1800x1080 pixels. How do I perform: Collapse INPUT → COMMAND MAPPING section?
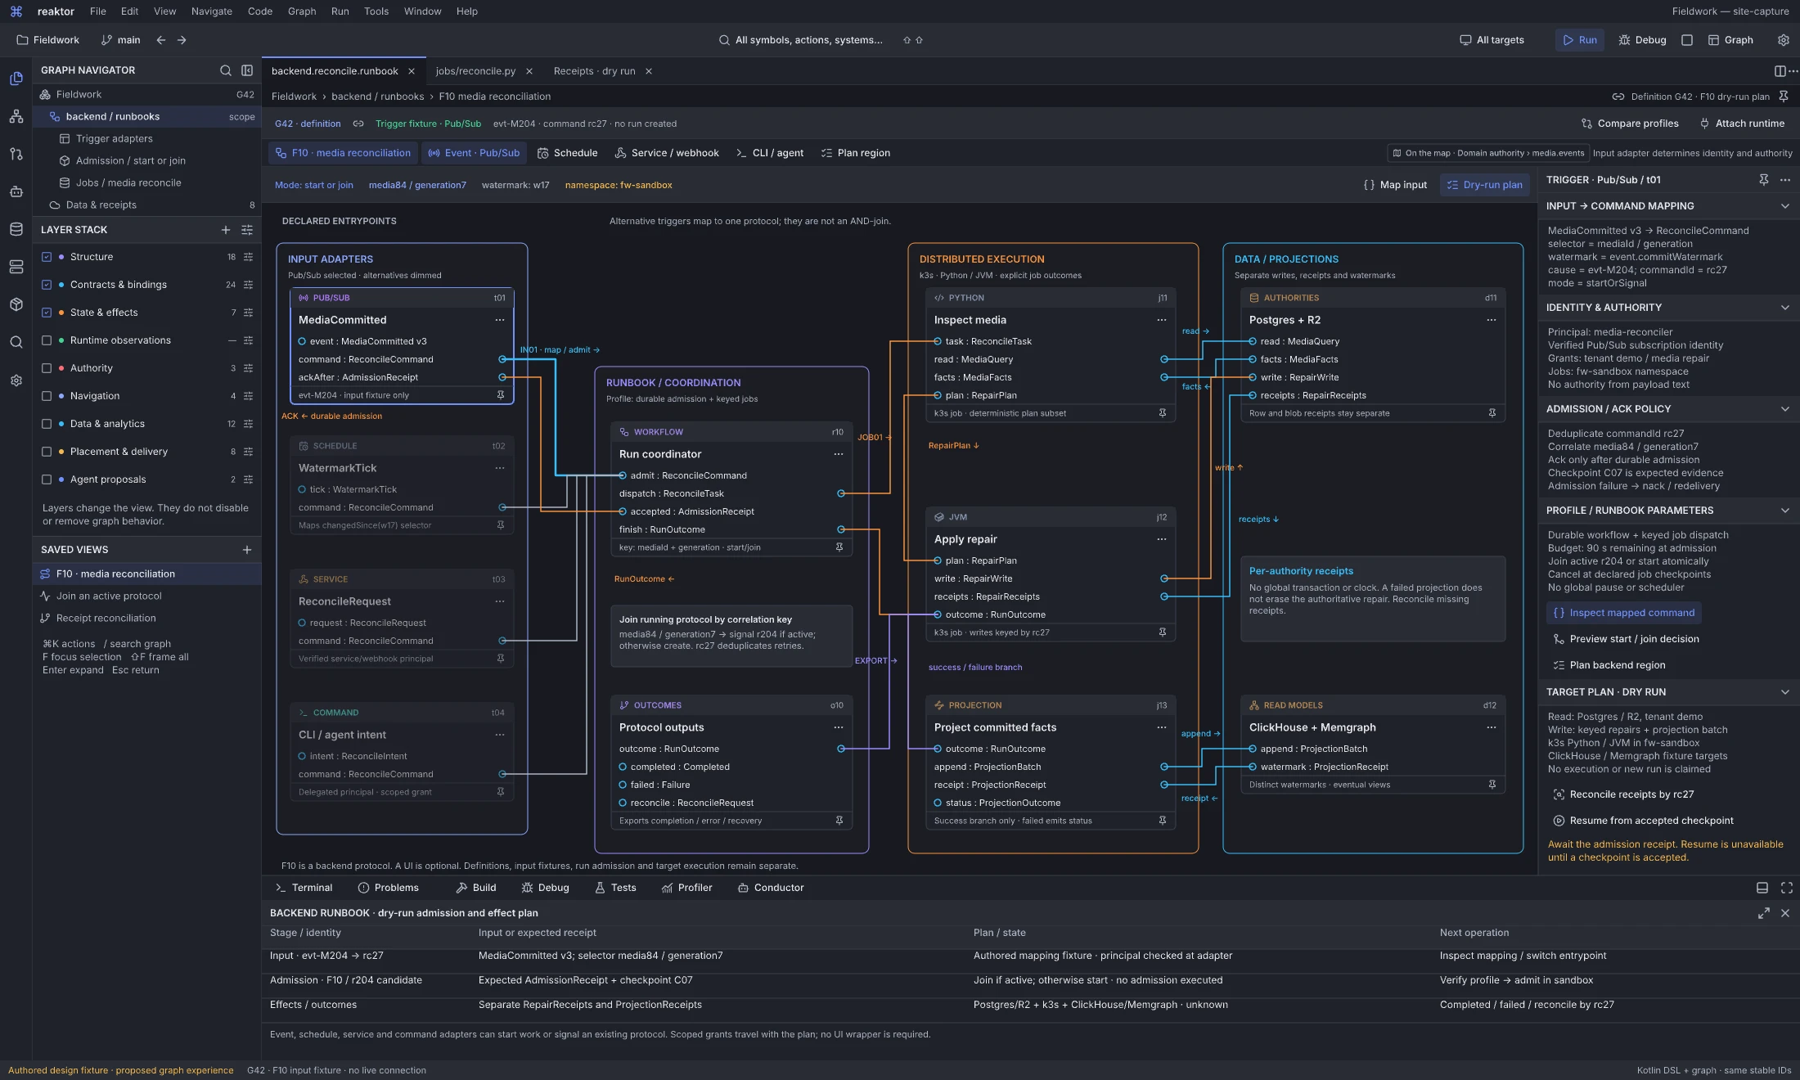coord(1785,206)
